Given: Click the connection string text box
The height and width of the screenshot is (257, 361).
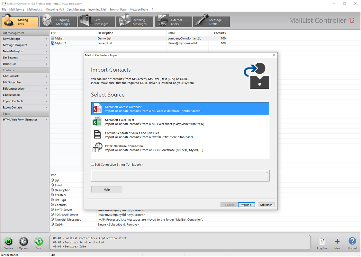Looking at the screenshot, I should coord(178,176).
